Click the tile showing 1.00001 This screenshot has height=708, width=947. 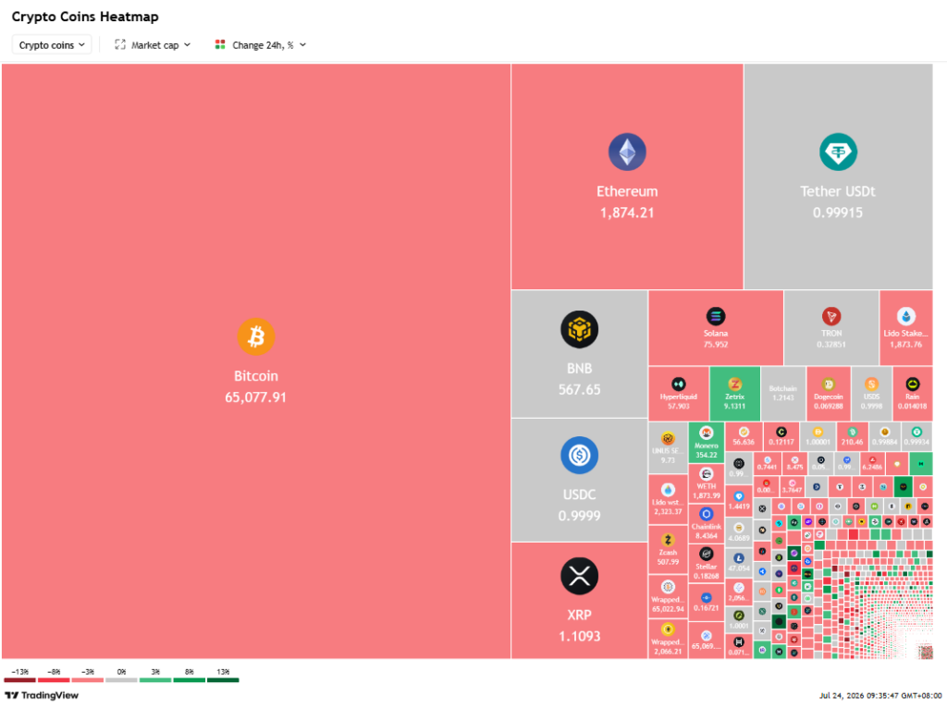click(818, 435)
